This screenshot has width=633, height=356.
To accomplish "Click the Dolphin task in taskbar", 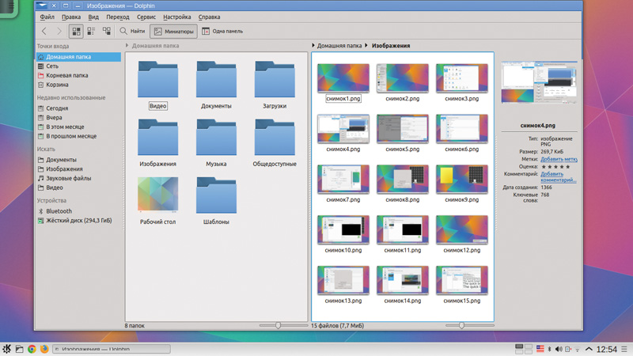I will click(112, 349).
